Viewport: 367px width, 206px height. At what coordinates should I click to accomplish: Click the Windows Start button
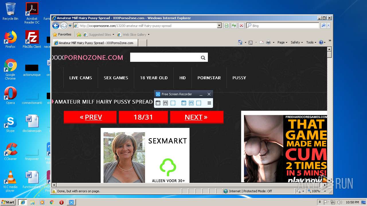[8, 202]
